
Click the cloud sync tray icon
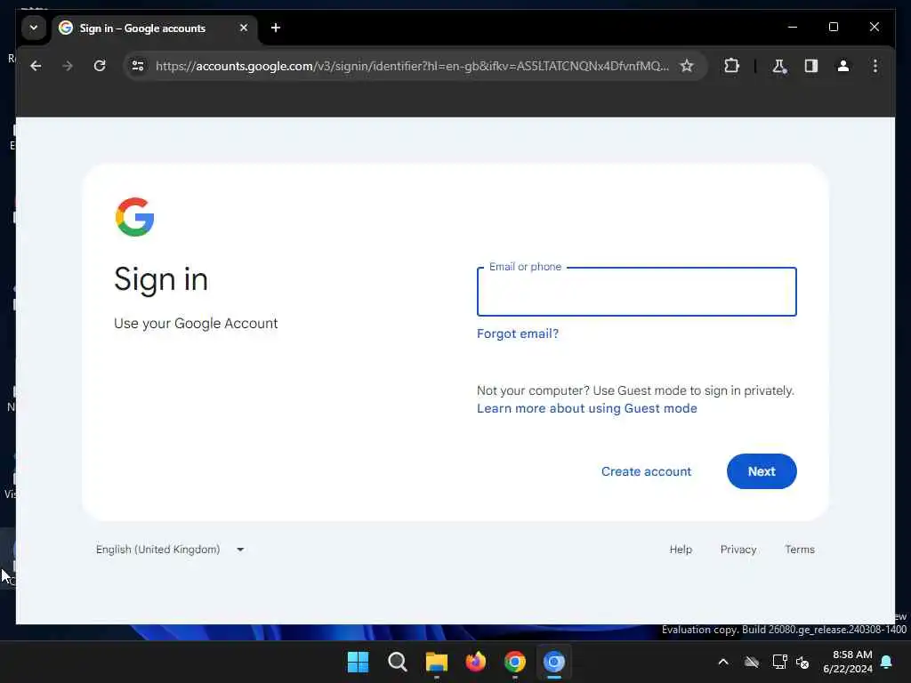[x=752, y=662]
